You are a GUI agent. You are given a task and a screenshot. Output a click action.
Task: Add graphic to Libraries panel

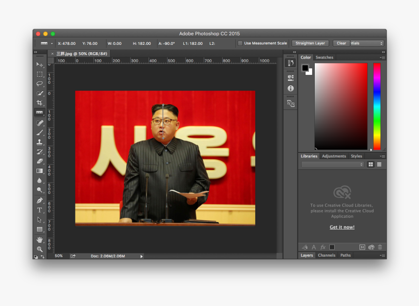point(305,247)
